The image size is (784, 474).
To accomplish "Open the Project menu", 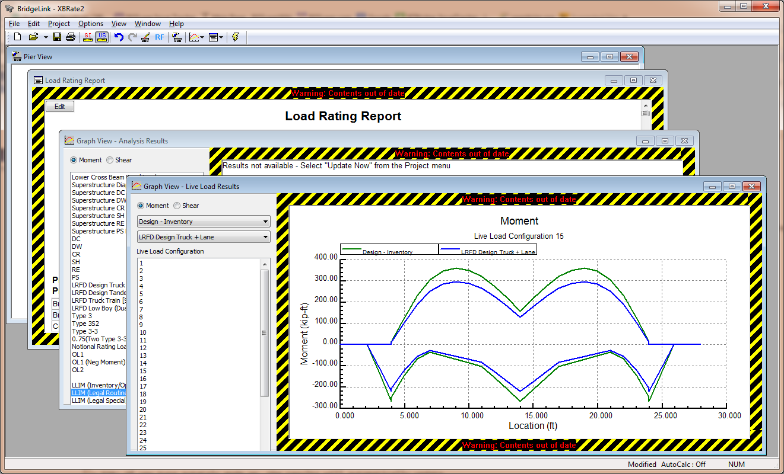I will click(59, 24).
